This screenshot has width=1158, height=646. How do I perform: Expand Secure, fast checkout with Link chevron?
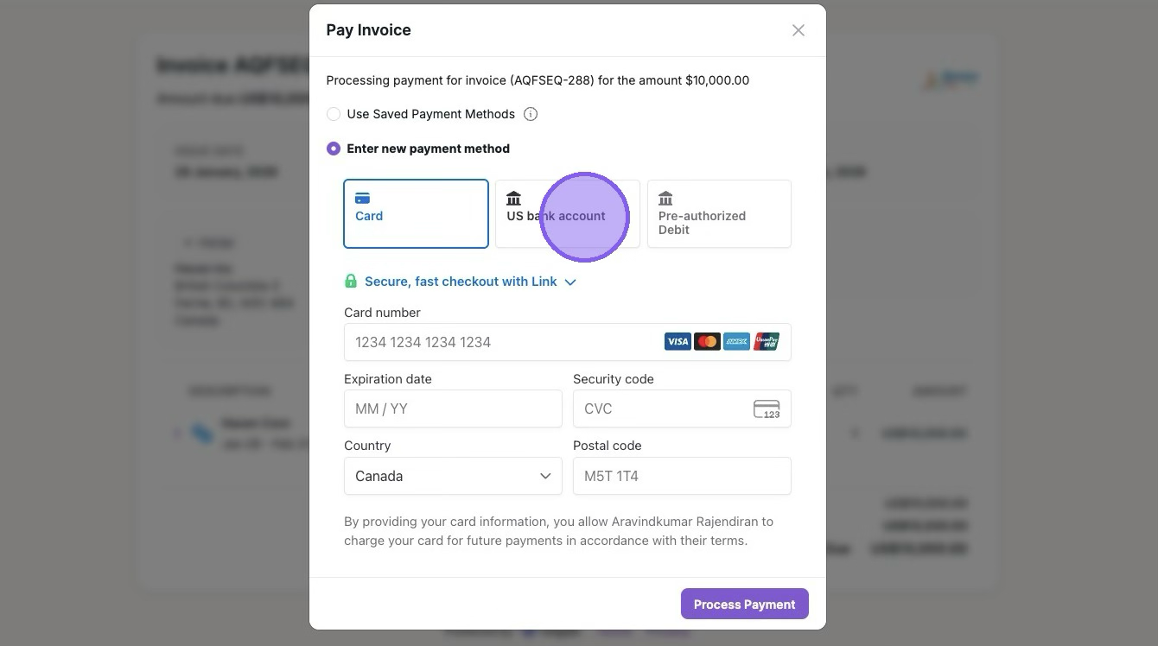pyautogui.click(x=570, y=282)
